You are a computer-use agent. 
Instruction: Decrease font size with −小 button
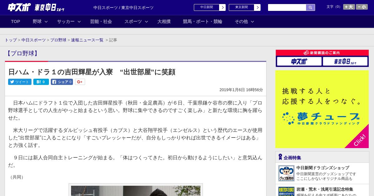pos(362,7)
